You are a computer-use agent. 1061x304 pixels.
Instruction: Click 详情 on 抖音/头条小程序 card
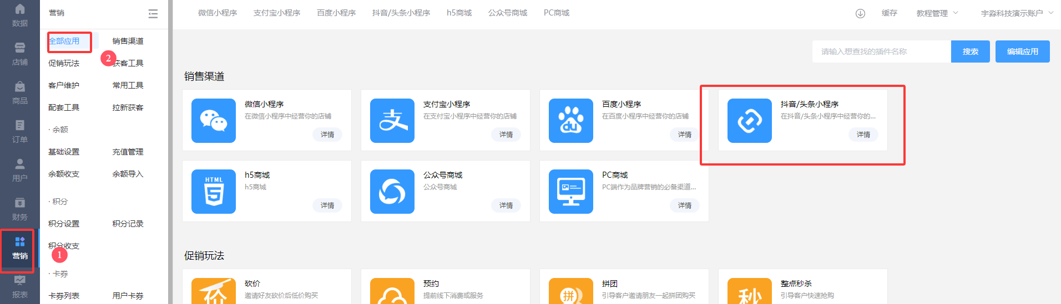click(x=863, y=135)
